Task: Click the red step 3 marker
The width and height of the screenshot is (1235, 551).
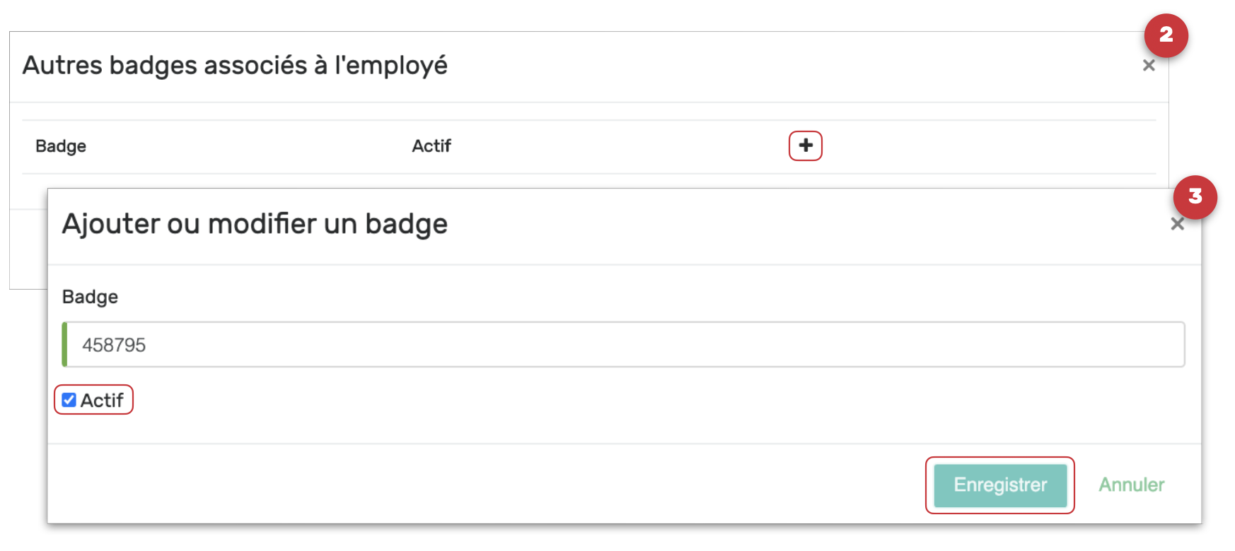Action: click(1195, 196)
